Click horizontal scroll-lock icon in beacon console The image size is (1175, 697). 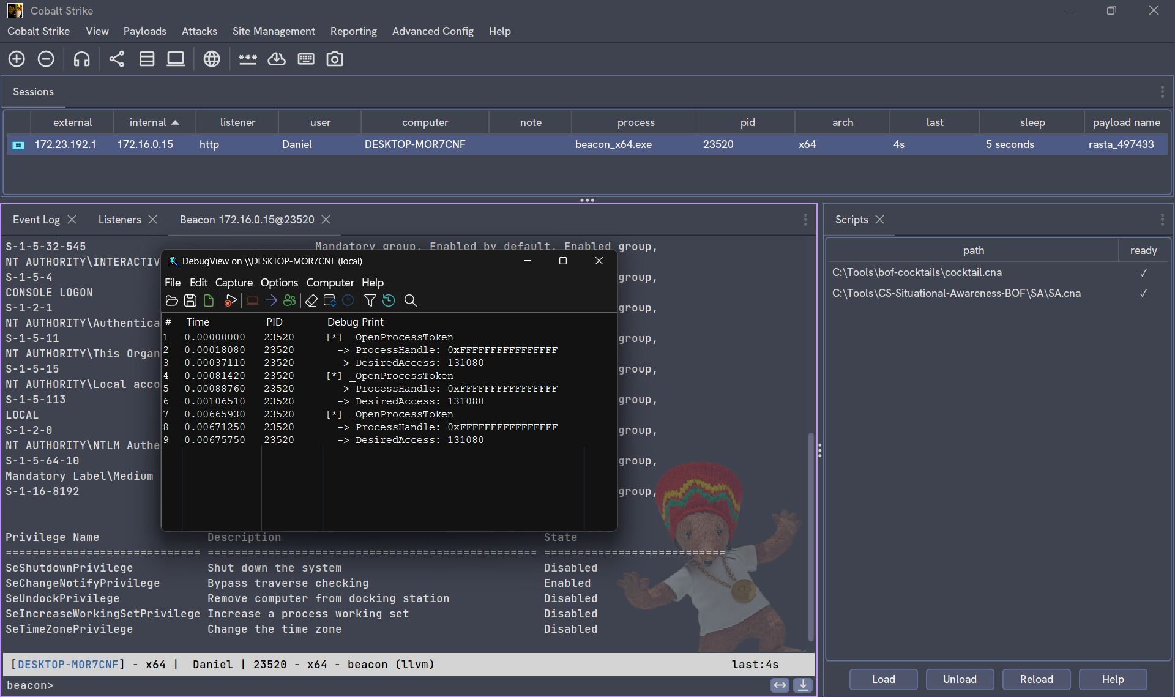pos(780,685)
